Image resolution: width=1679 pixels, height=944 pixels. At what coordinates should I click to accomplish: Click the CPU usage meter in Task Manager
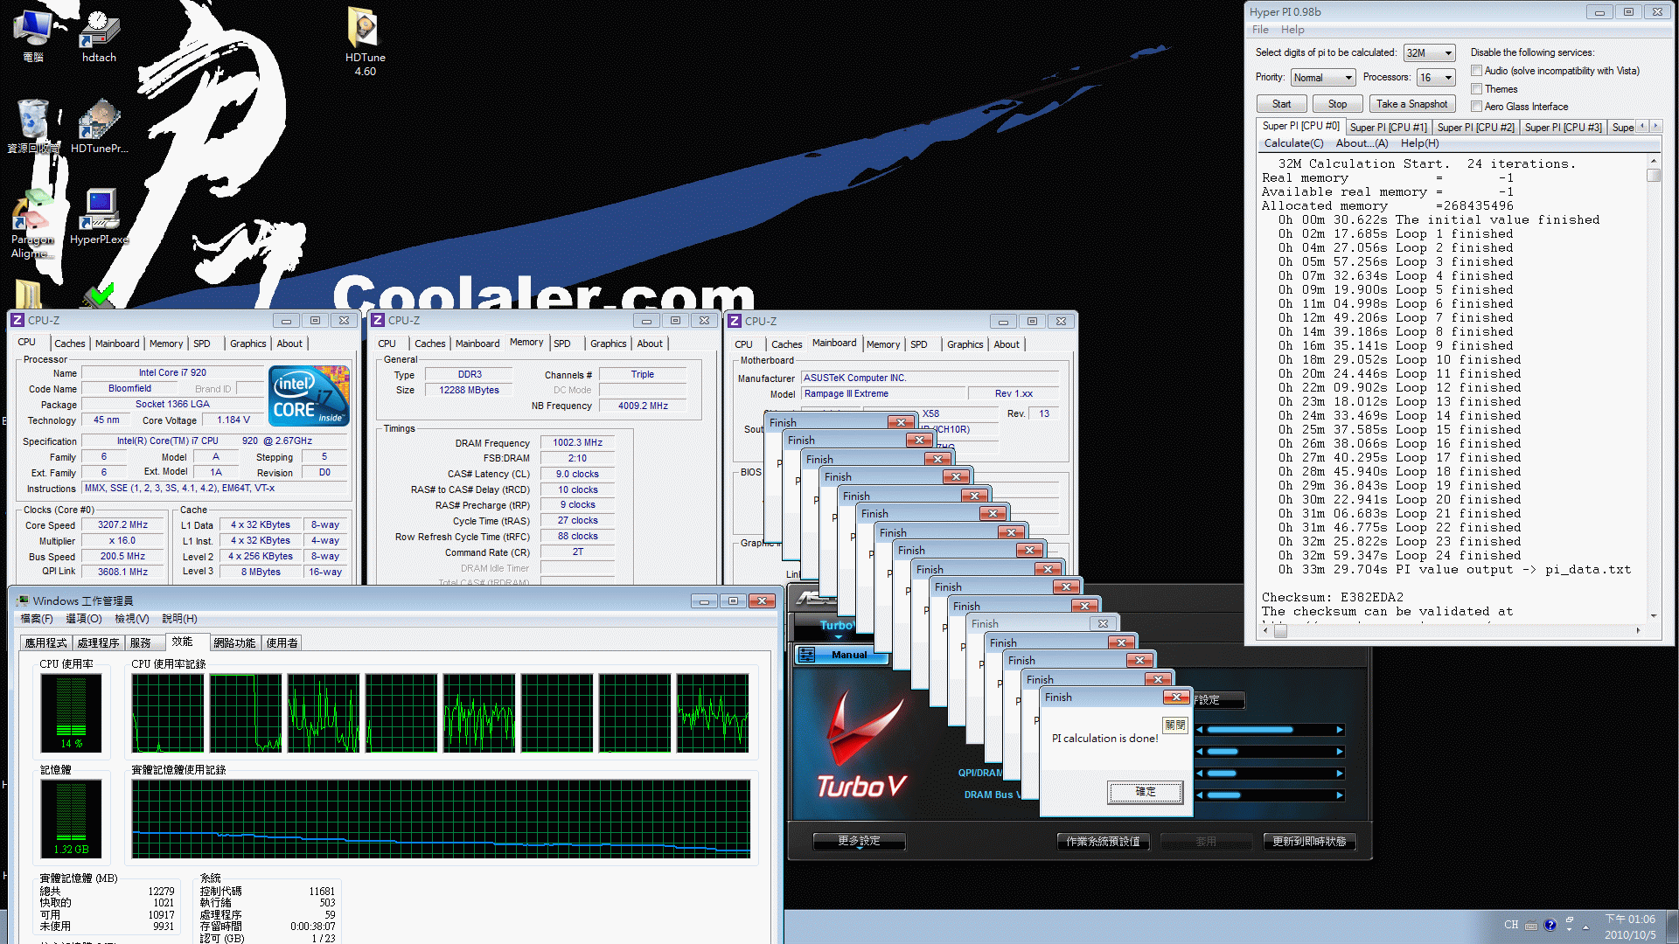72,712
